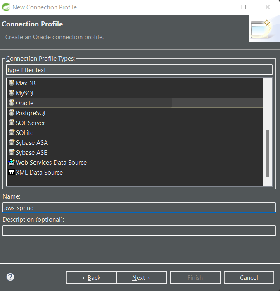The image size is (280, 291).
Task: Click the PostgreSQL database icon
Action: pyautogui.click(x=12, y=113)
